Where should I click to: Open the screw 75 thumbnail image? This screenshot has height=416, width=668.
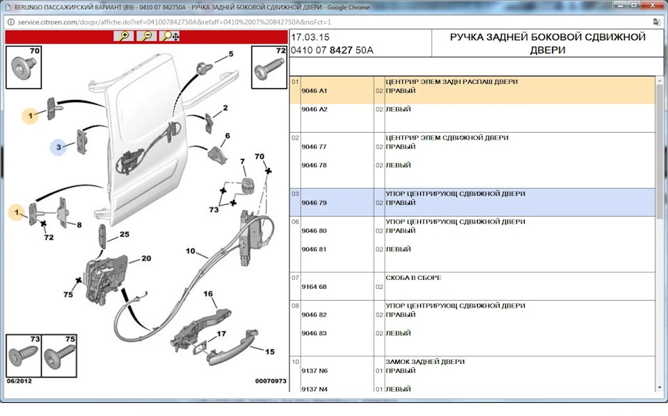tap(58, 356)
